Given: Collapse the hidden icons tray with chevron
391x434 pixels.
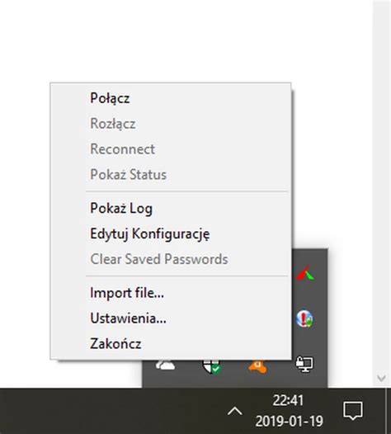Looking at the screenshot, I should pyautogui.click(x=234, y=411).
